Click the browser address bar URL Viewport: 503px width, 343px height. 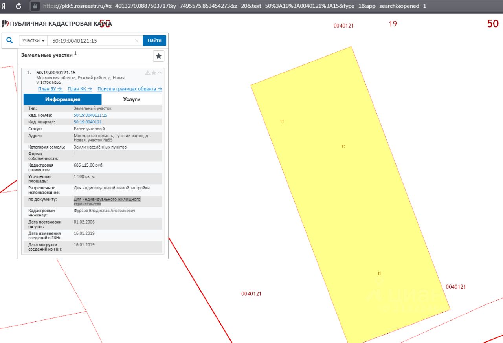point(234,6)
